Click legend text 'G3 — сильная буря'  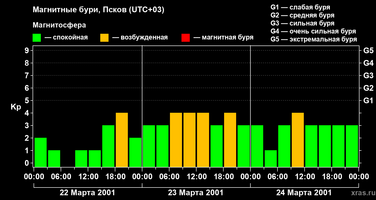[303, 23]
